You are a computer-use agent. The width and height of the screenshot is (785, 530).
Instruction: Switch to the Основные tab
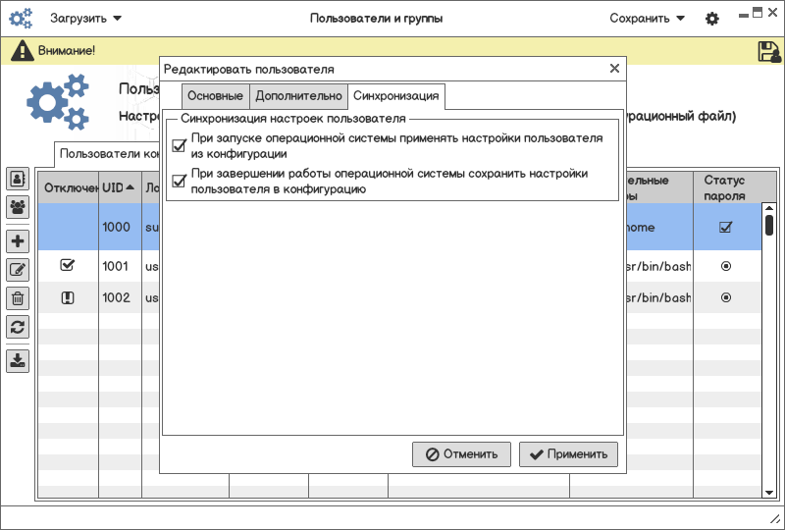pos(215,95)
